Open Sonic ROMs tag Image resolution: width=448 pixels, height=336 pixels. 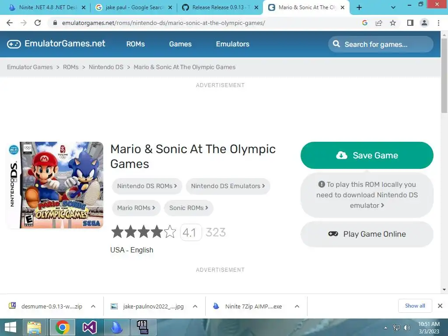tap(189, 208)
